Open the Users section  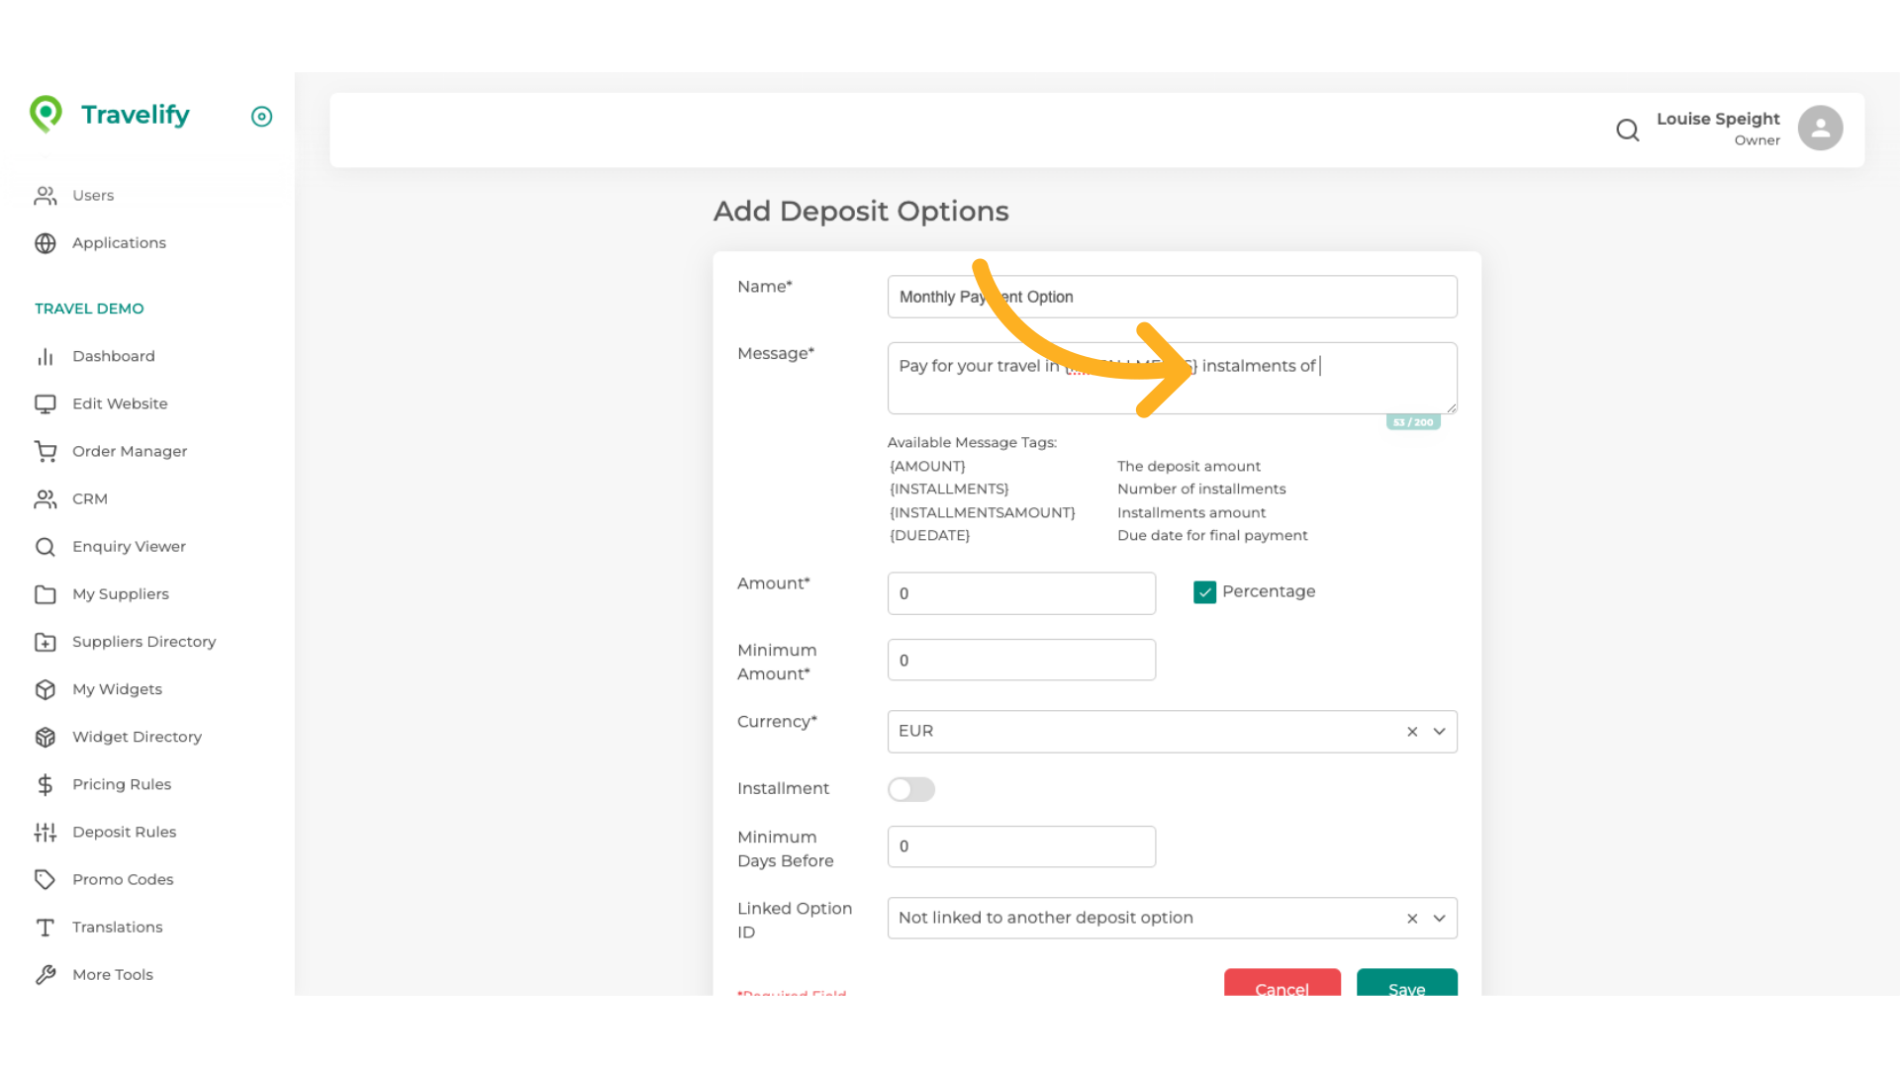point(93,195)
